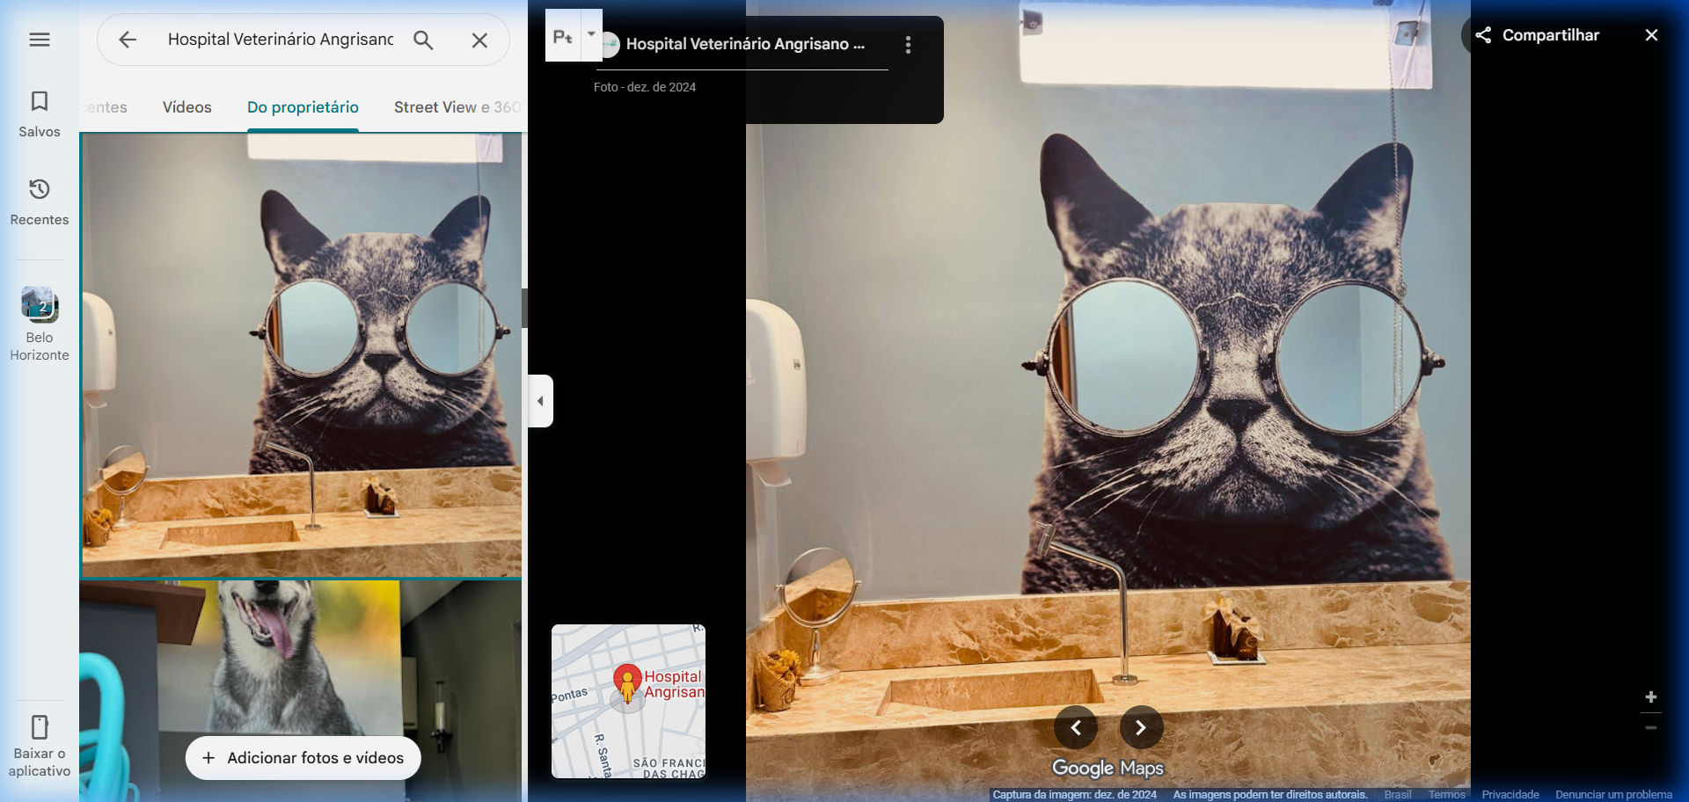Select Do proprietário tab

coord(303,107)
